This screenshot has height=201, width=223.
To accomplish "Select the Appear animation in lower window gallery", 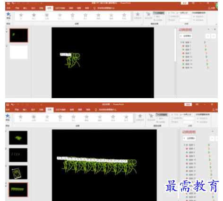I will [x=34, y=118].
